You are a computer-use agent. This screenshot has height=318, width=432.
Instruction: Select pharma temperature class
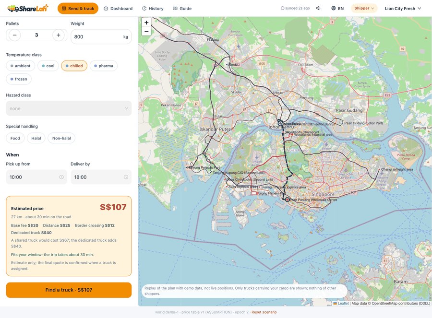point(104,66)
